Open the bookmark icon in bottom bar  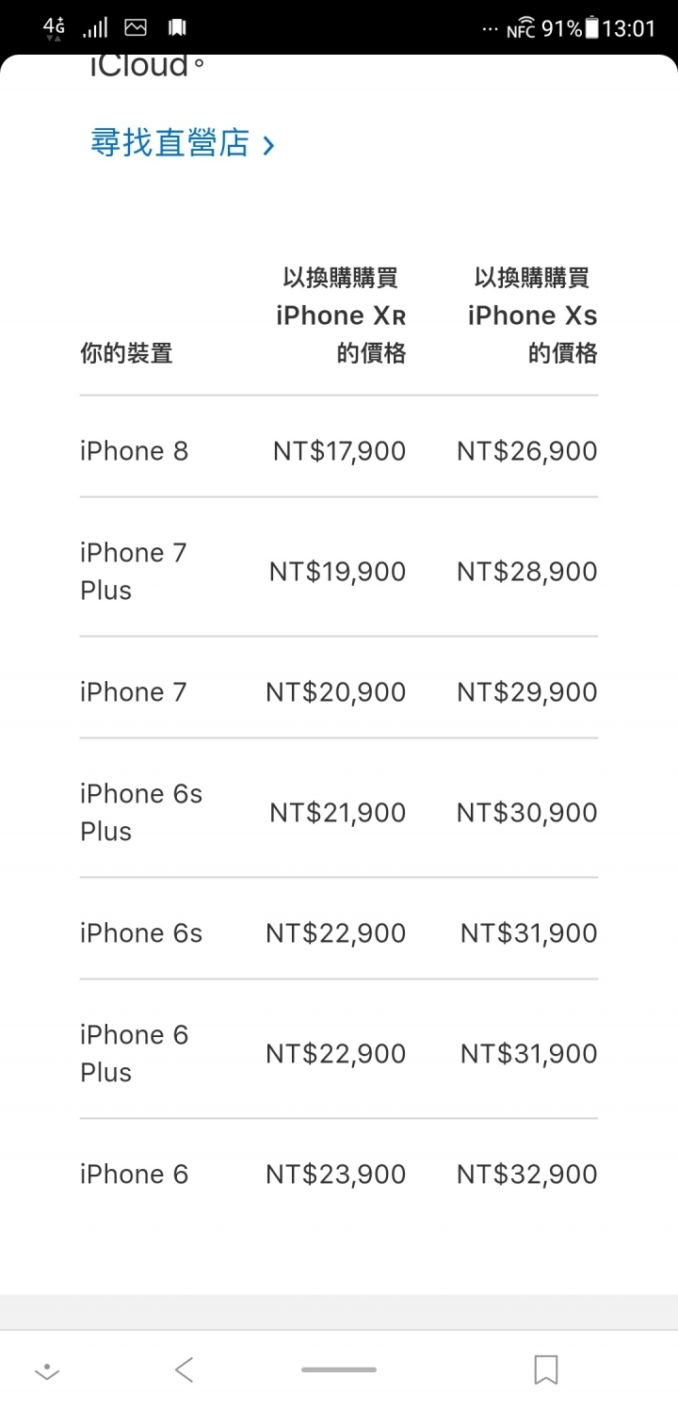546,1369
